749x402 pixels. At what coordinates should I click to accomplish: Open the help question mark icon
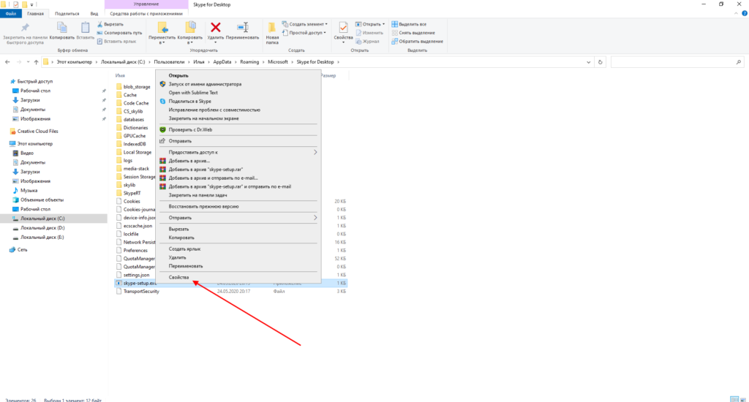(744, 14)
